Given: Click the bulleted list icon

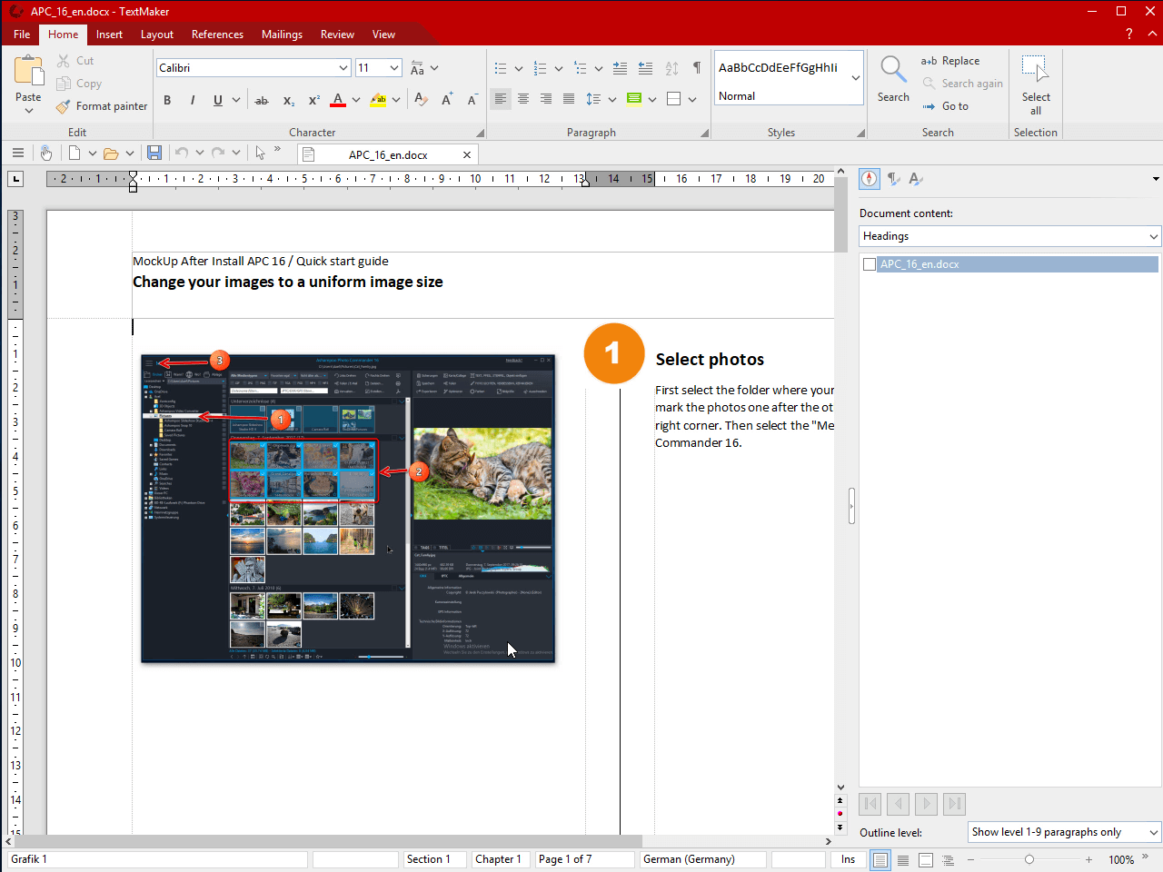Looking at the screenshot, I should pos(500,68).
